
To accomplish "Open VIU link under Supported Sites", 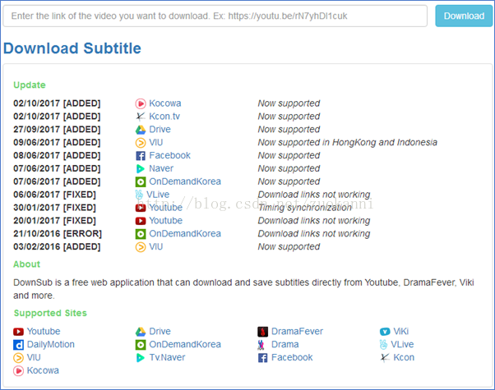I will 34,357.
